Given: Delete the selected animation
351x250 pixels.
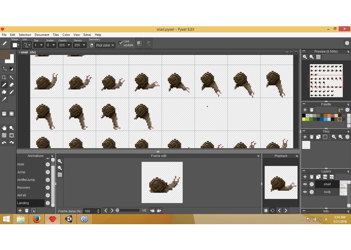Looking at the screenshot, I should click(27, 211).
